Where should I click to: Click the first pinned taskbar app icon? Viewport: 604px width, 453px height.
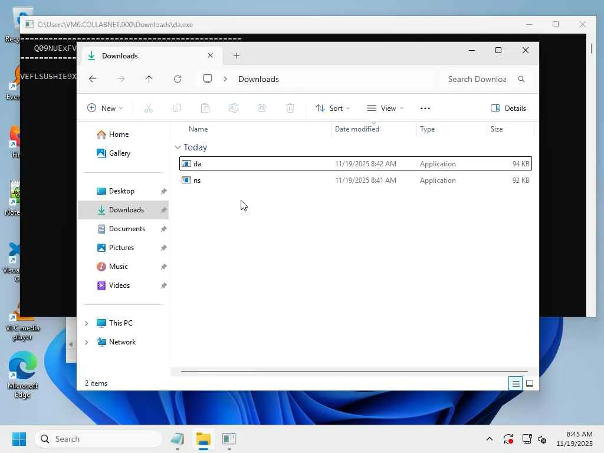point(178,439)
